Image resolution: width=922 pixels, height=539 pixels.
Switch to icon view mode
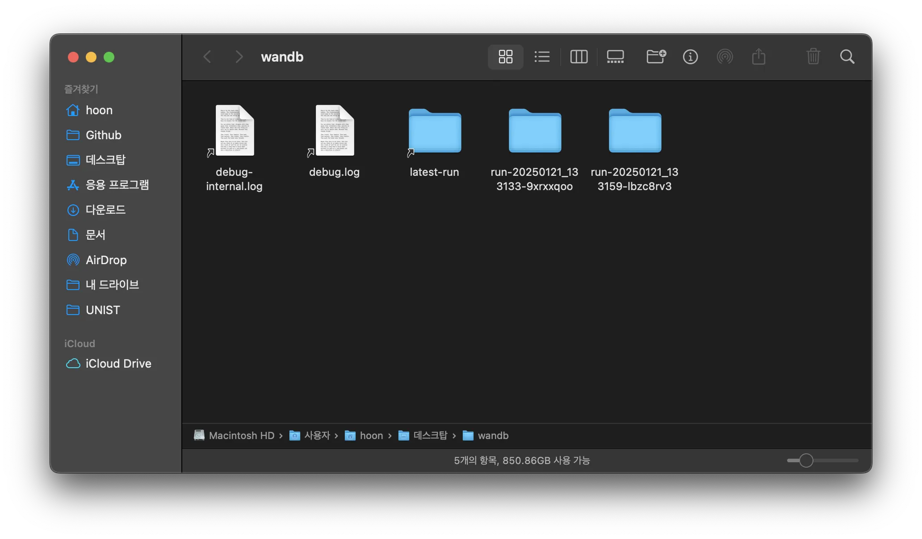(505, 57)
